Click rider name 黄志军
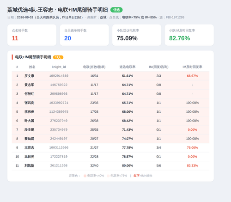231x202 pixels. 29,85
